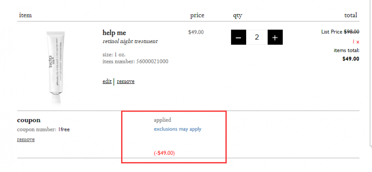Viewport: 372px width, 172px height.
Task: Decrease quantity with the minus button
Action: (238, 37)
